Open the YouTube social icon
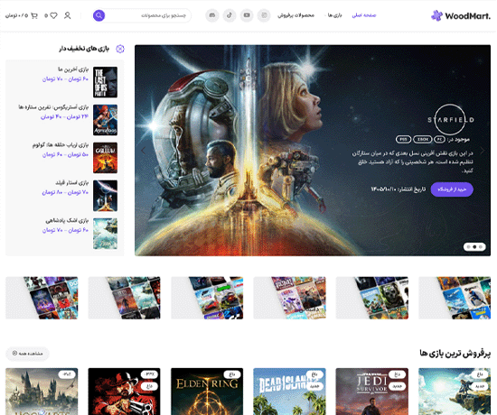 tap(247, 15)
